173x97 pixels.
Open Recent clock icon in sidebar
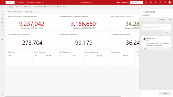tap(2, 19)
